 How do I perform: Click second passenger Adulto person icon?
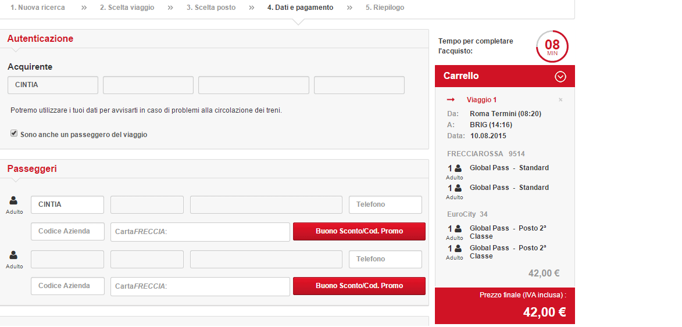pyautogui.click(x=14, y=256)
